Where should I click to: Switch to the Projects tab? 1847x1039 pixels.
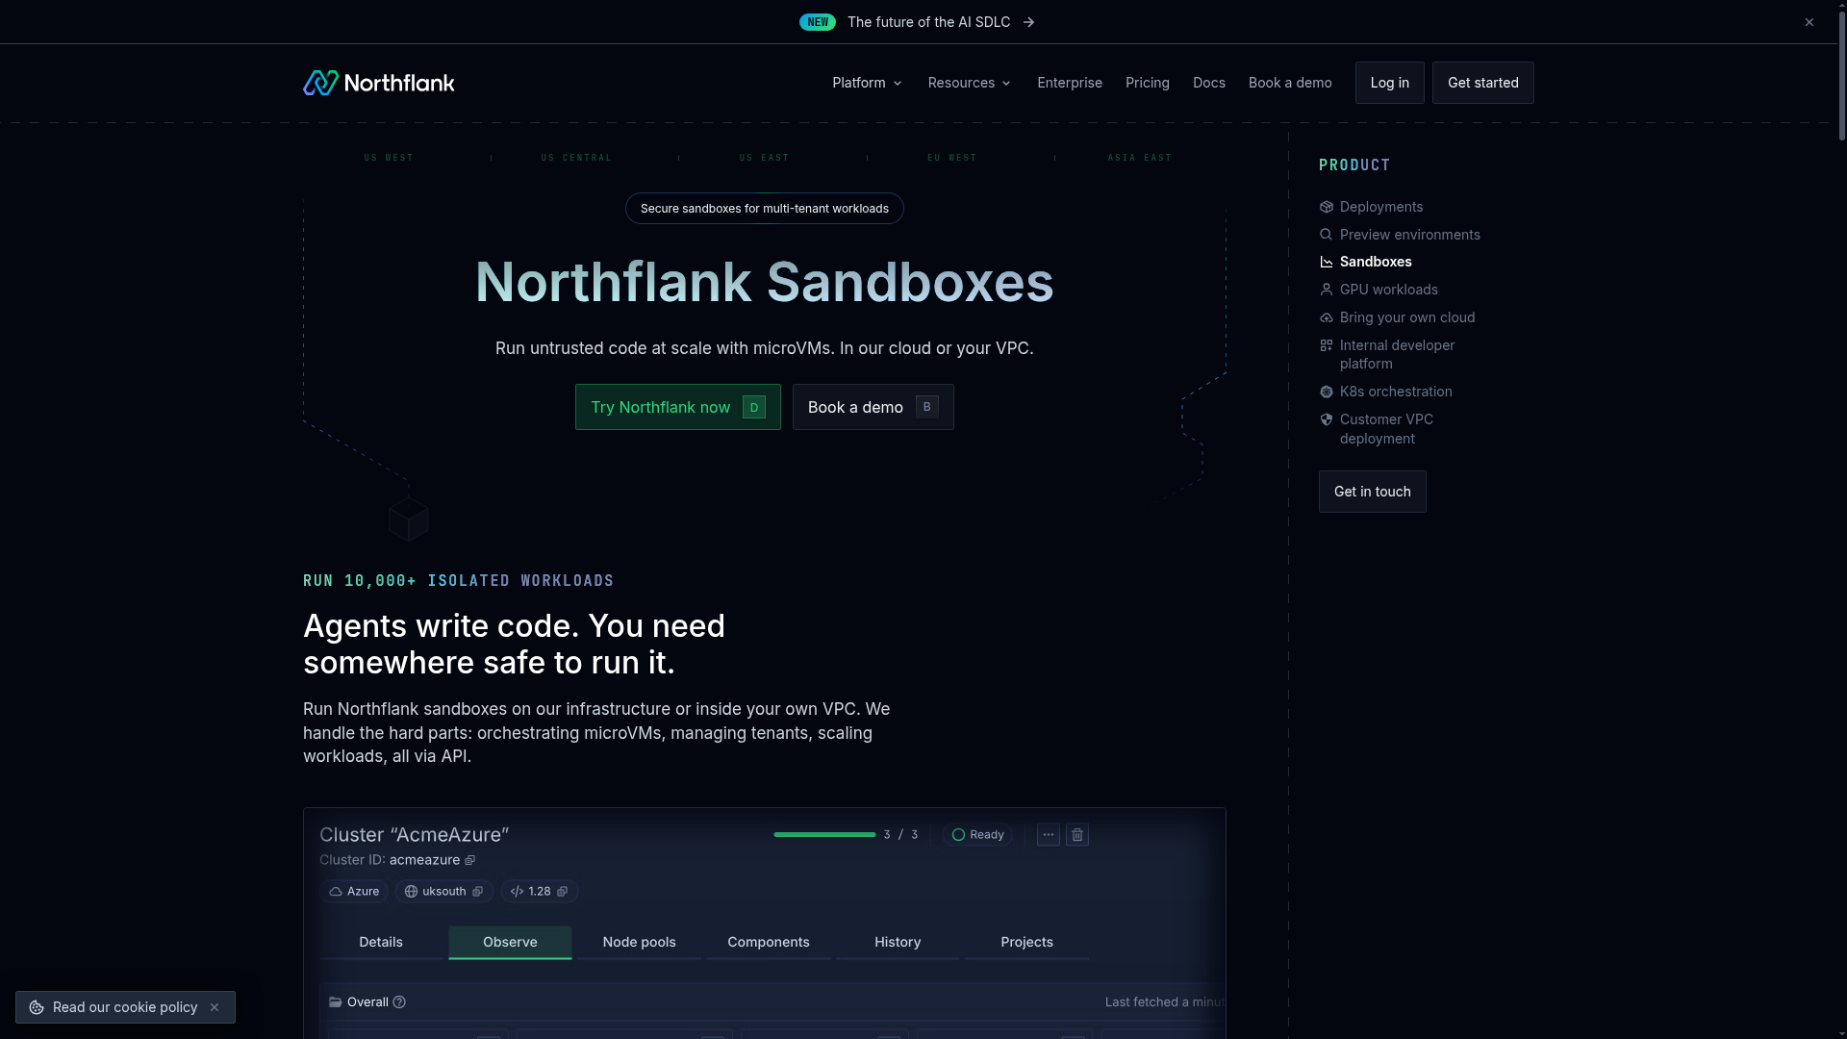coord(1027,943)
